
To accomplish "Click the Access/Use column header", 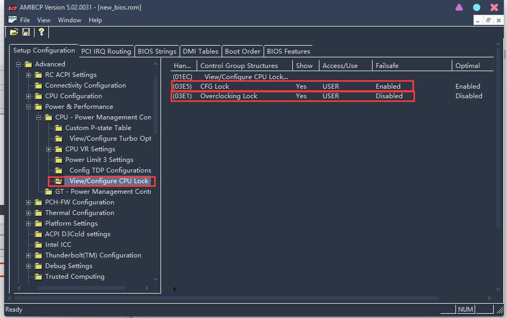I will [345, 65].
